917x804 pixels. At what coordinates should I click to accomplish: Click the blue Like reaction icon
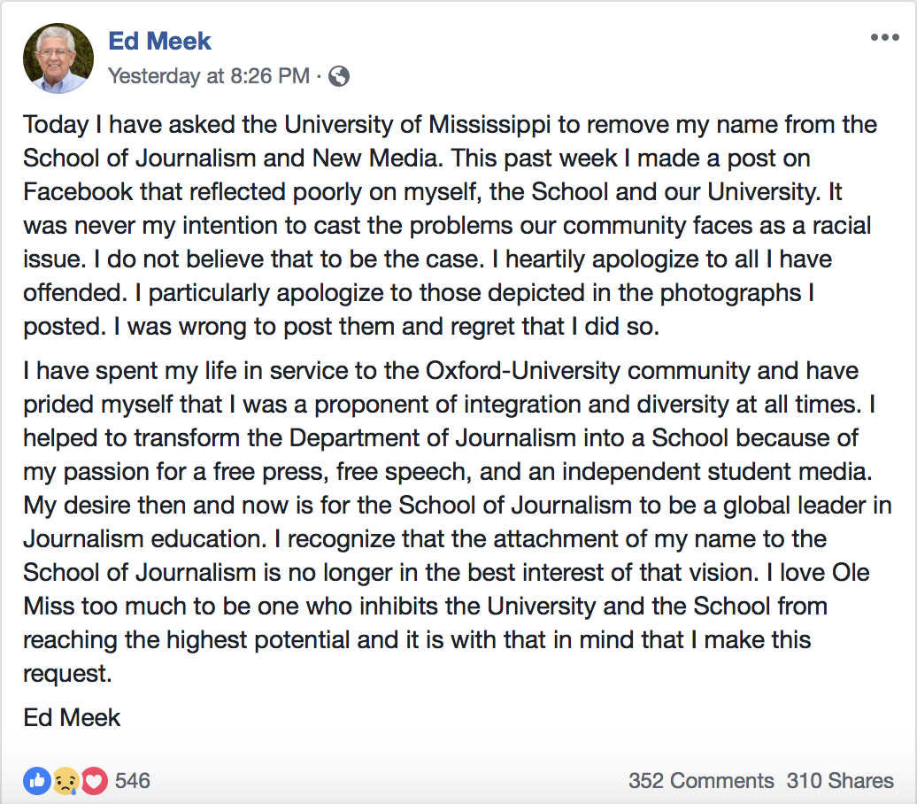click(37, 780)
